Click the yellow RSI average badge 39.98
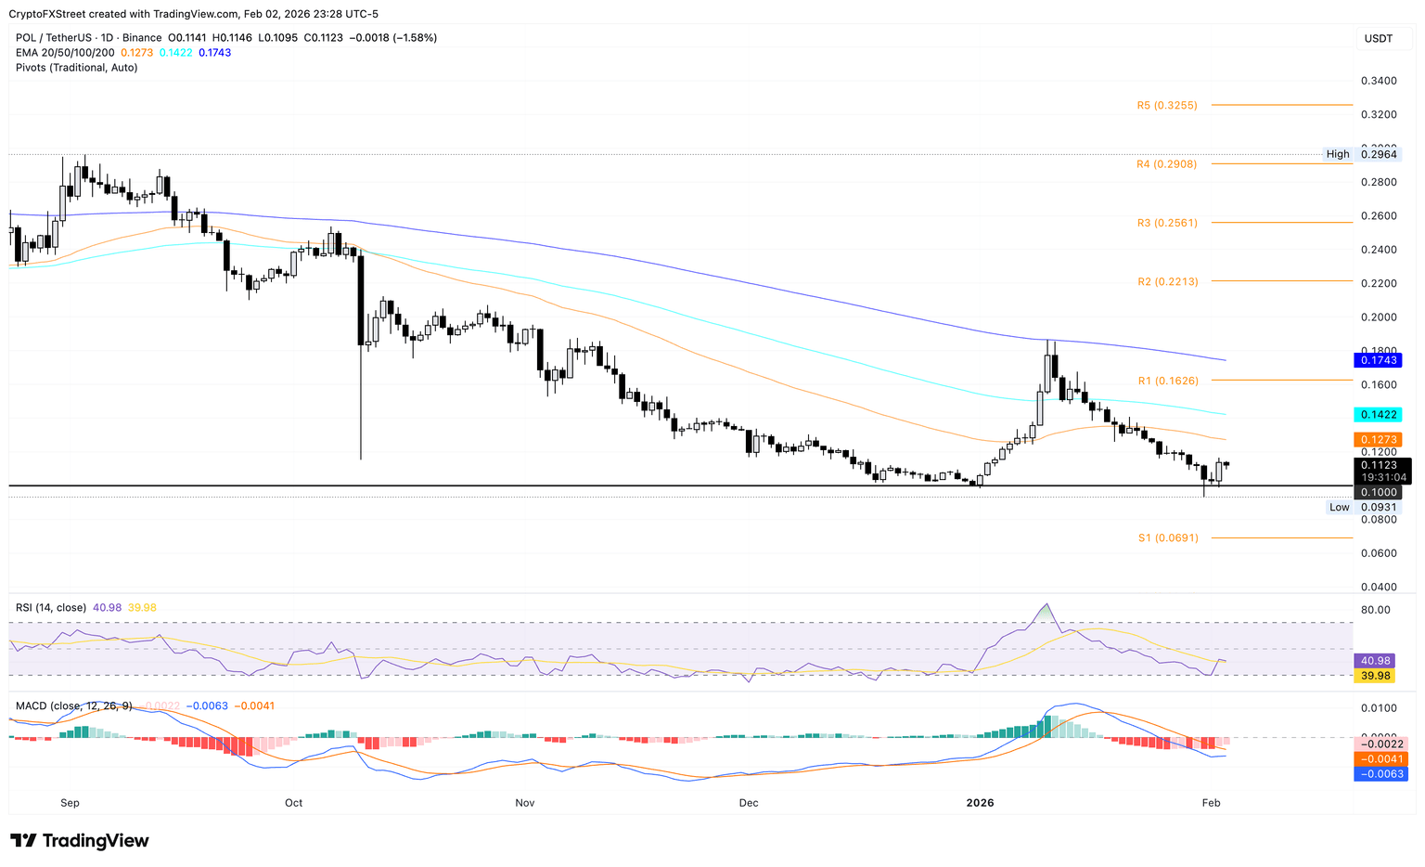1425x867 pixels. [x=1378, y=676]
